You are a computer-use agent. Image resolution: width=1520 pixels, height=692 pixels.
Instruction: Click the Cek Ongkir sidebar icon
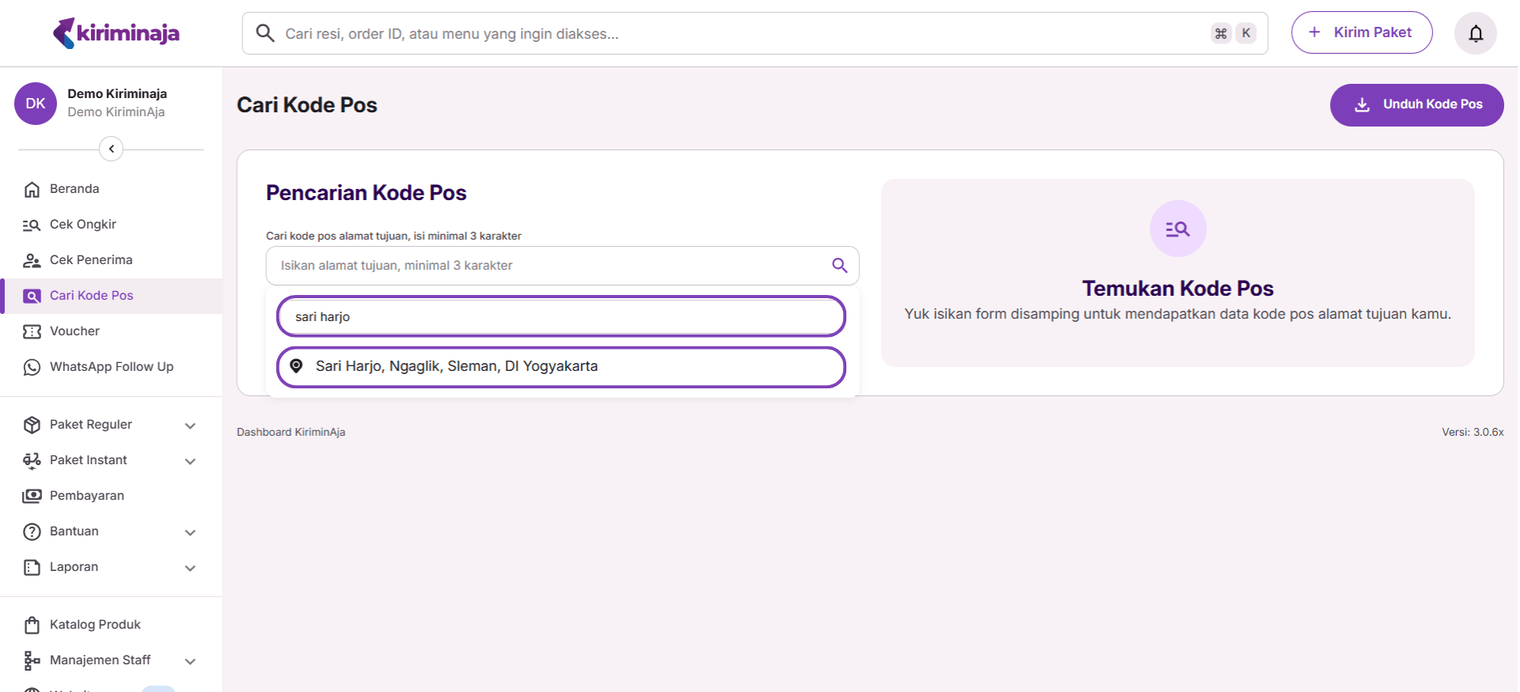[32, 225]
